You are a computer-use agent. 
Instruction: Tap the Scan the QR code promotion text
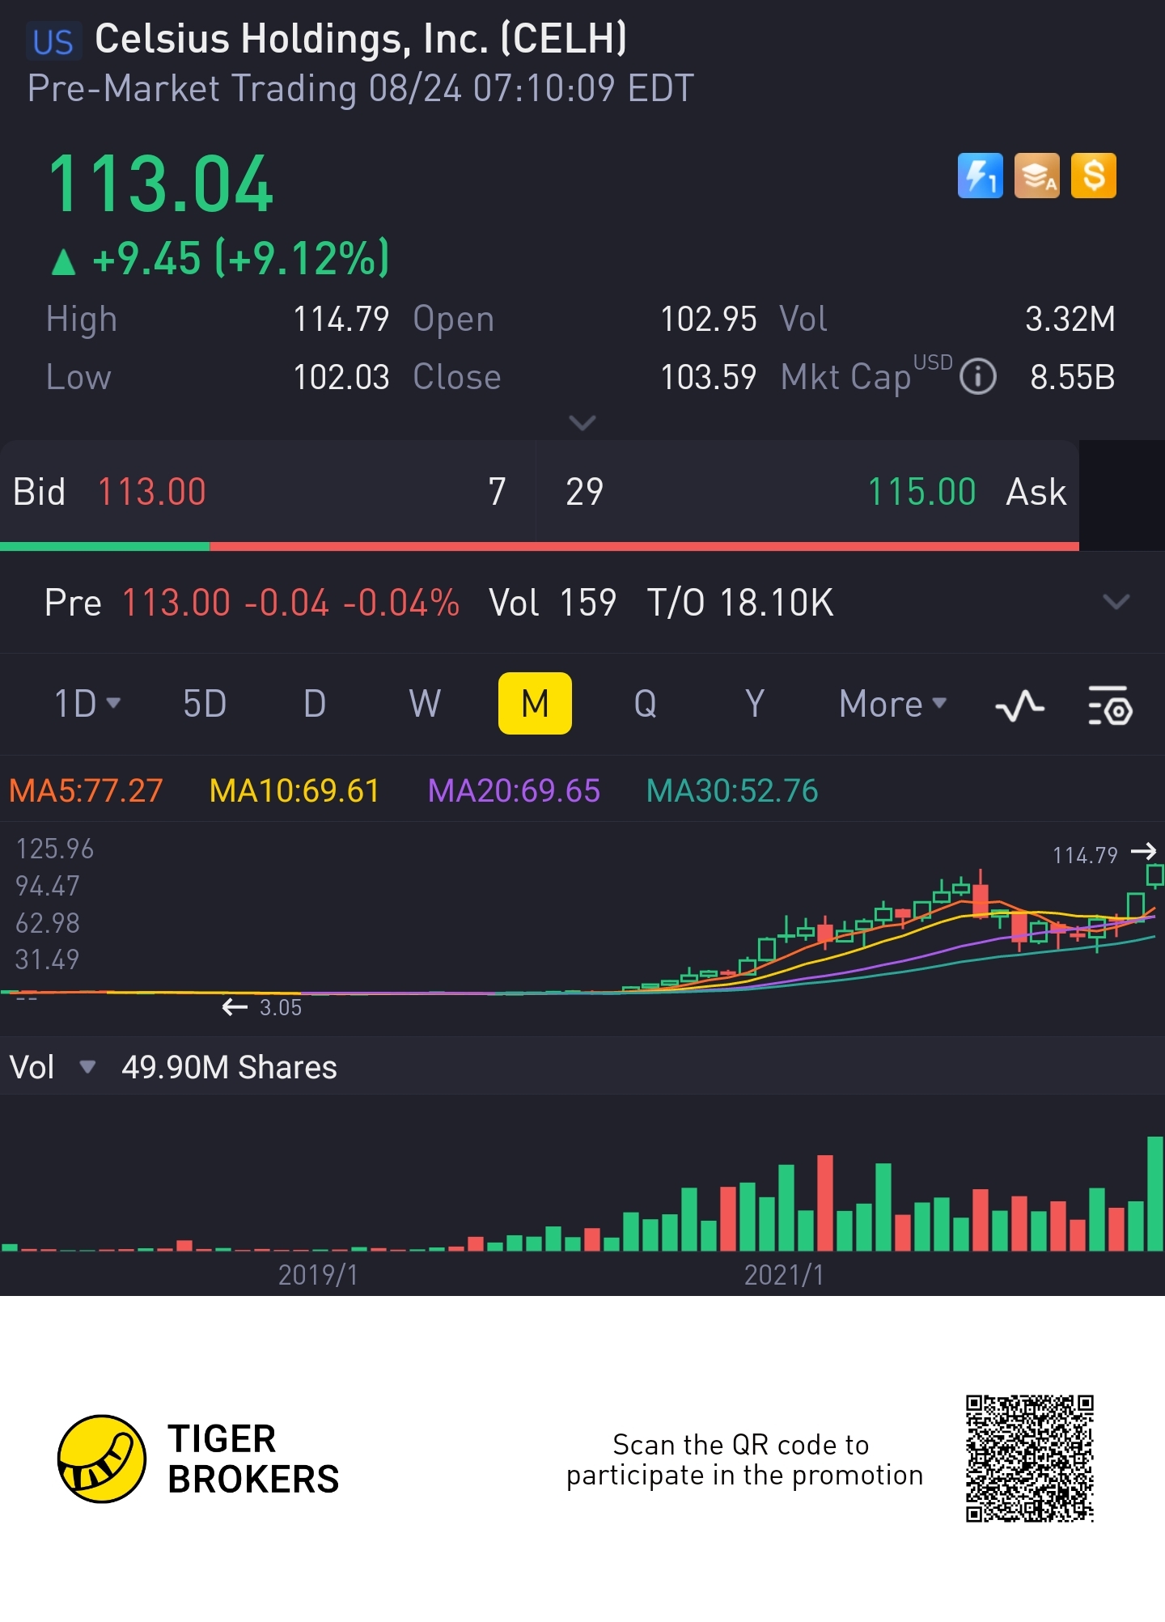tap(744, 1459)
